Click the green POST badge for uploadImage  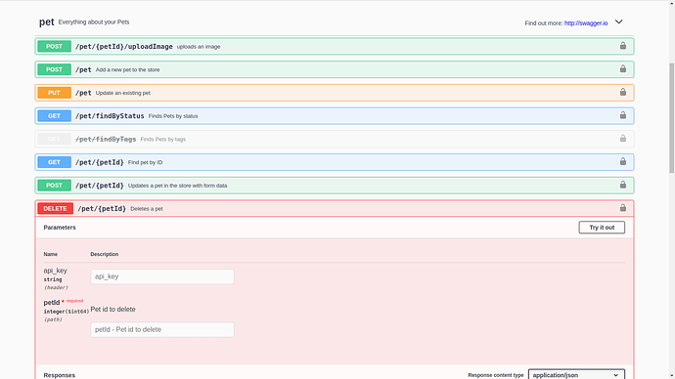(54, 47)
